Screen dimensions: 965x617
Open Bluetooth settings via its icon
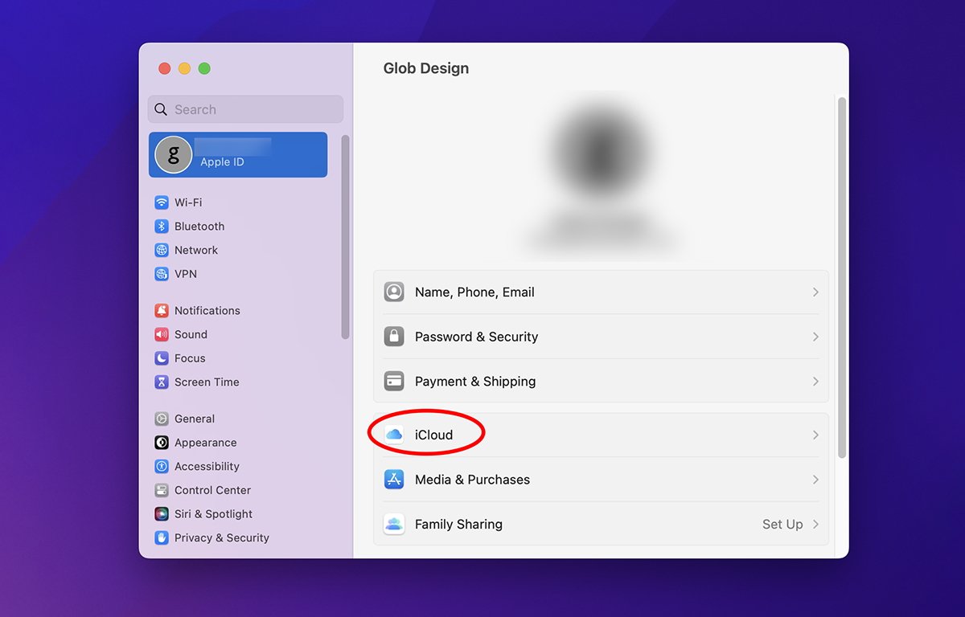point(162,227)
